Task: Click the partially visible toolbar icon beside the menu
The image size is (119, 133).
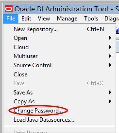Action: point(117,30)
